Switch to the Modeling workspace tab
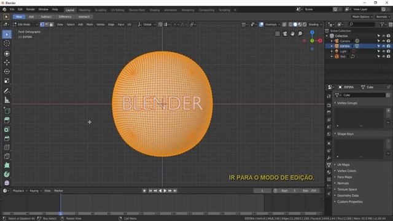This screenshot has height=221, width=393. [85, 10]
